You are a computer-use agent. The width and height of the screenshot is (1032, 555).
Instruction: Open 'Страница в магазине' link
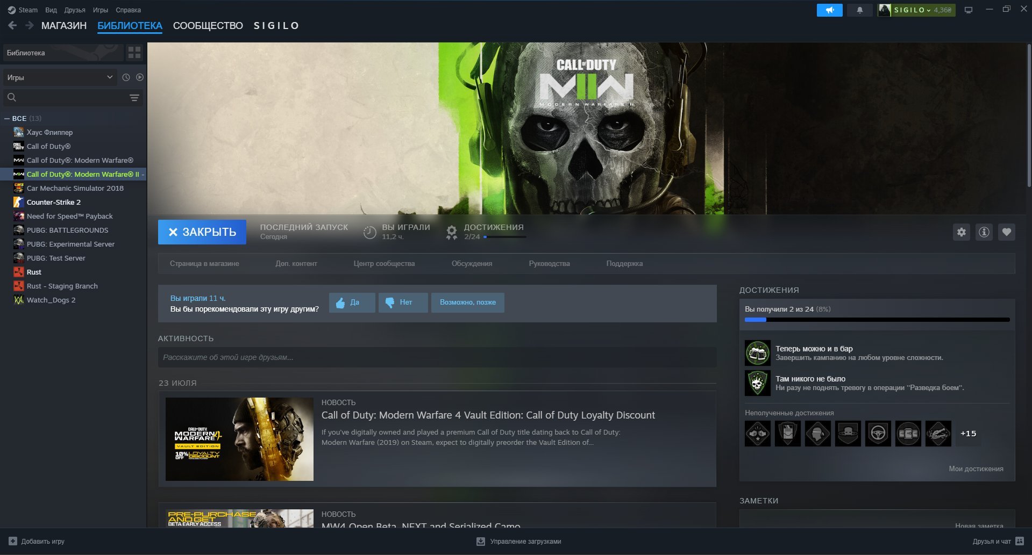tap(204, 264)
